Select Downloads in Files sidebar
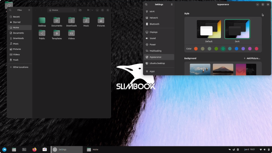The image size is (272, 153). coord(20,38)
